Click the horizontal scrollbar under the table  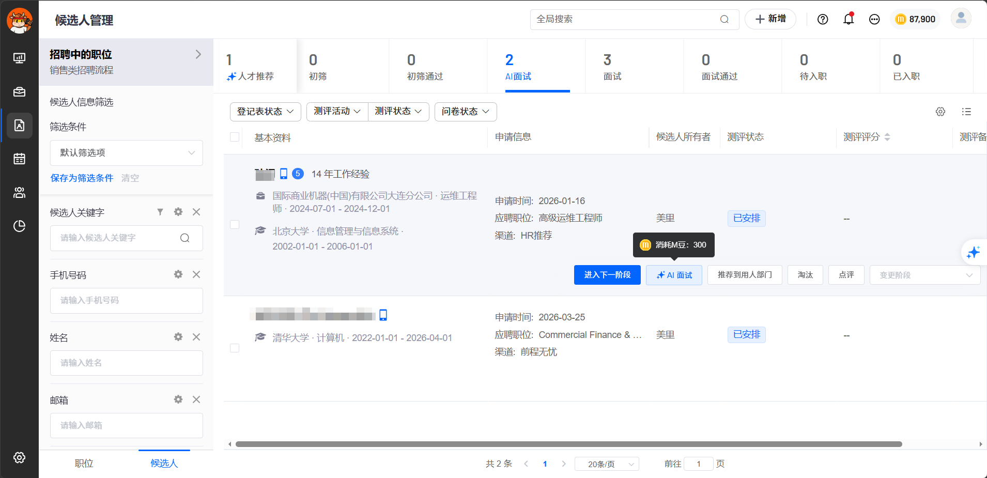pyautogui.click(x=568, y=444)
